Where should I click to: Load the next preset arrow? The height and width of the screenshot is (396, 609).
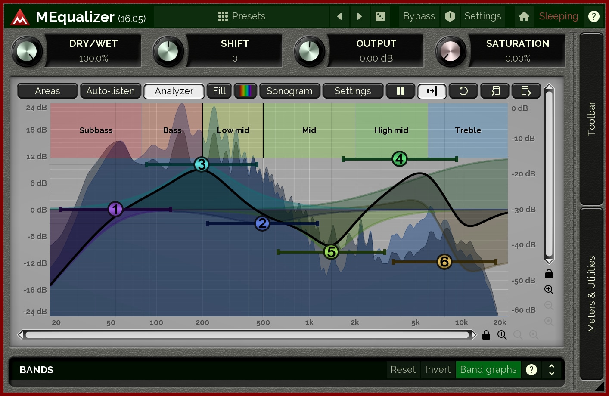[x=360, y=16]
